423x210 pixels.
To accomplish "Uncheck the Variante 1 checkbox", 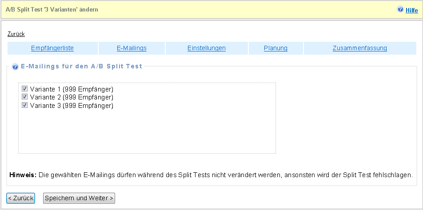I will click(25, 89).
